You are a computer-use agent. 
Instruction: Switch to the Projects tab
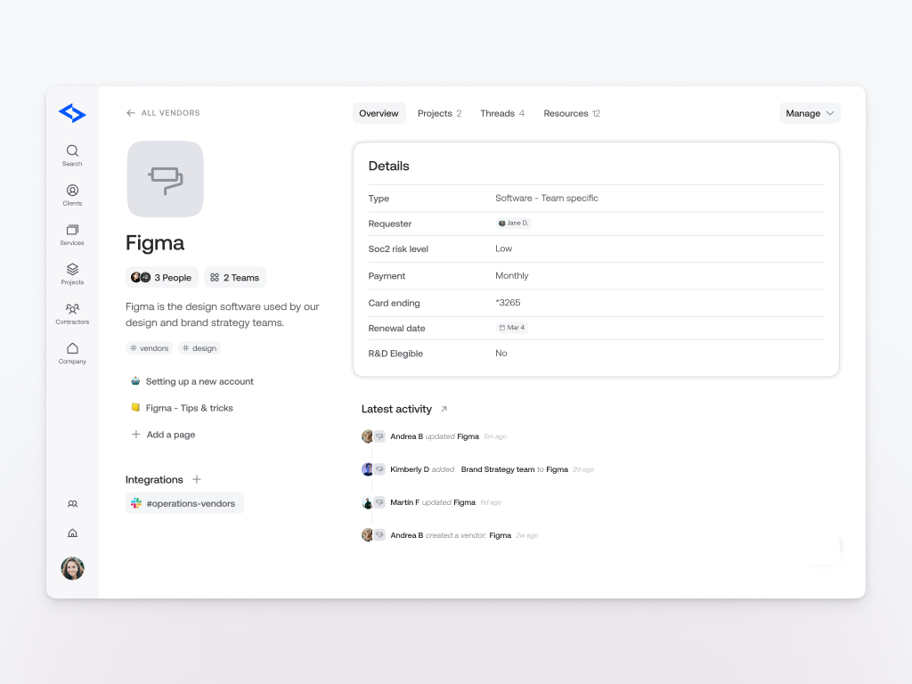coord(440,113)
